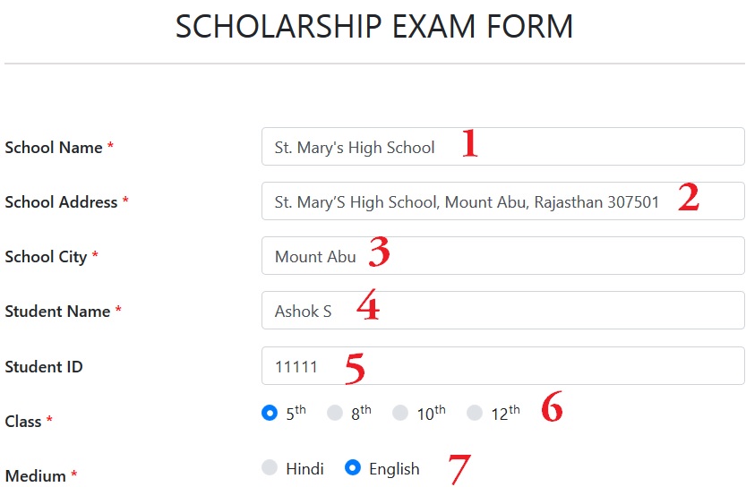Click the red number 7 beside Medium options

459,469
